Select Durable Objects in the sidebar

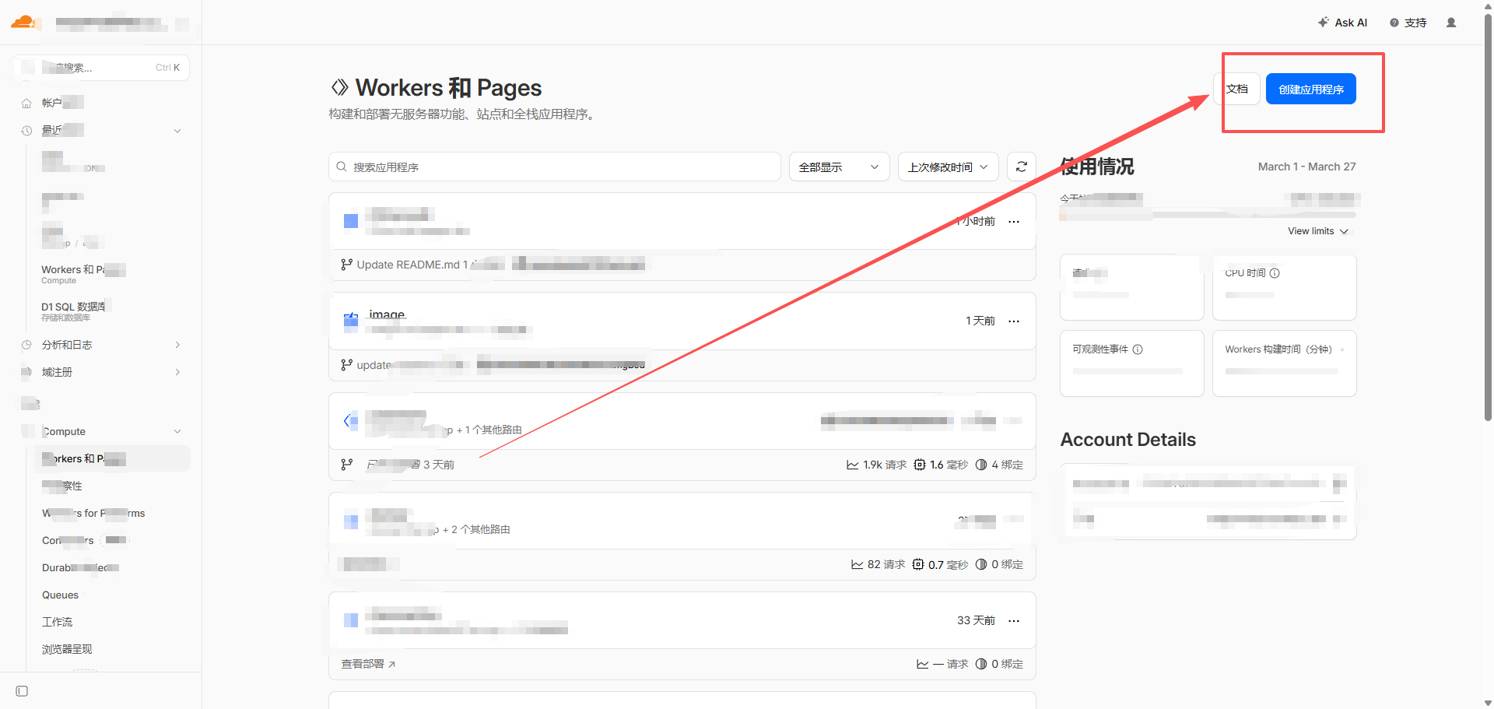pyautogui.click(x=80, y=568)
